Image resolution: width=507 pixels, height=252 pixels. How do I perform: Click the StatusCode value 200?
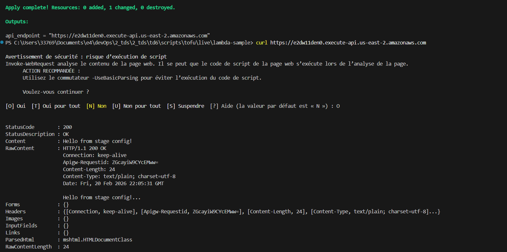[x=67, y=127]
